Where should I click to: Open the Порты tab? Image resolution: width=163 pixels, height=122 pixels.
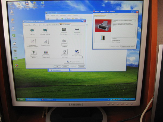click(36, 25)
